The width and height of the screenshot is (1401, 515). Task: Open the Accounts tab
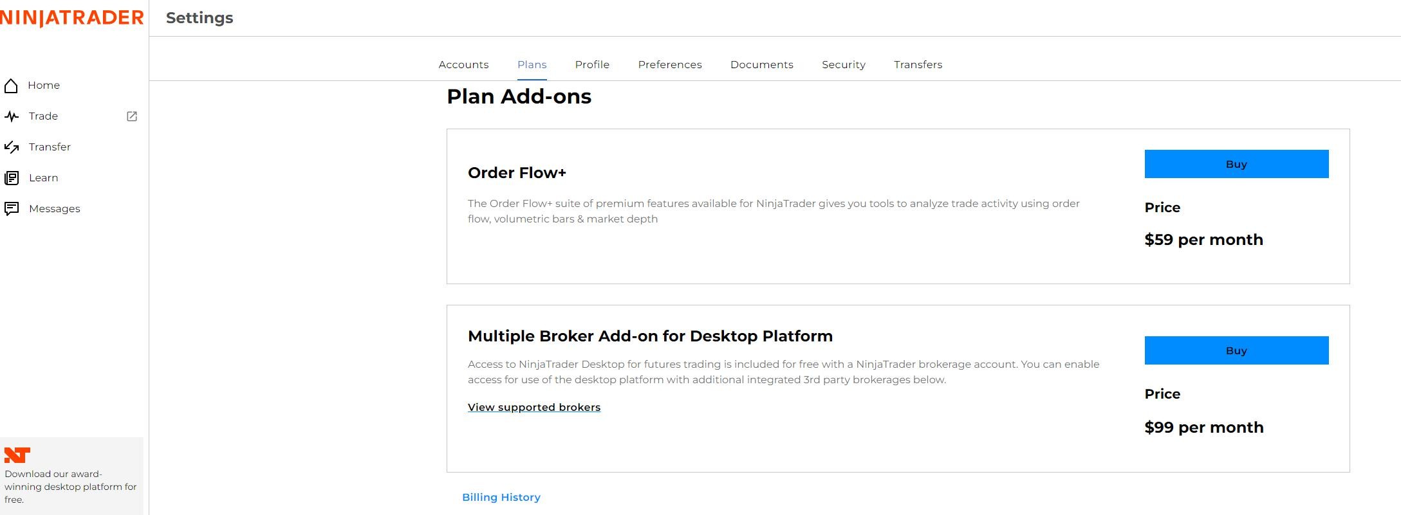pyautogui.click(x=463, y=65)
